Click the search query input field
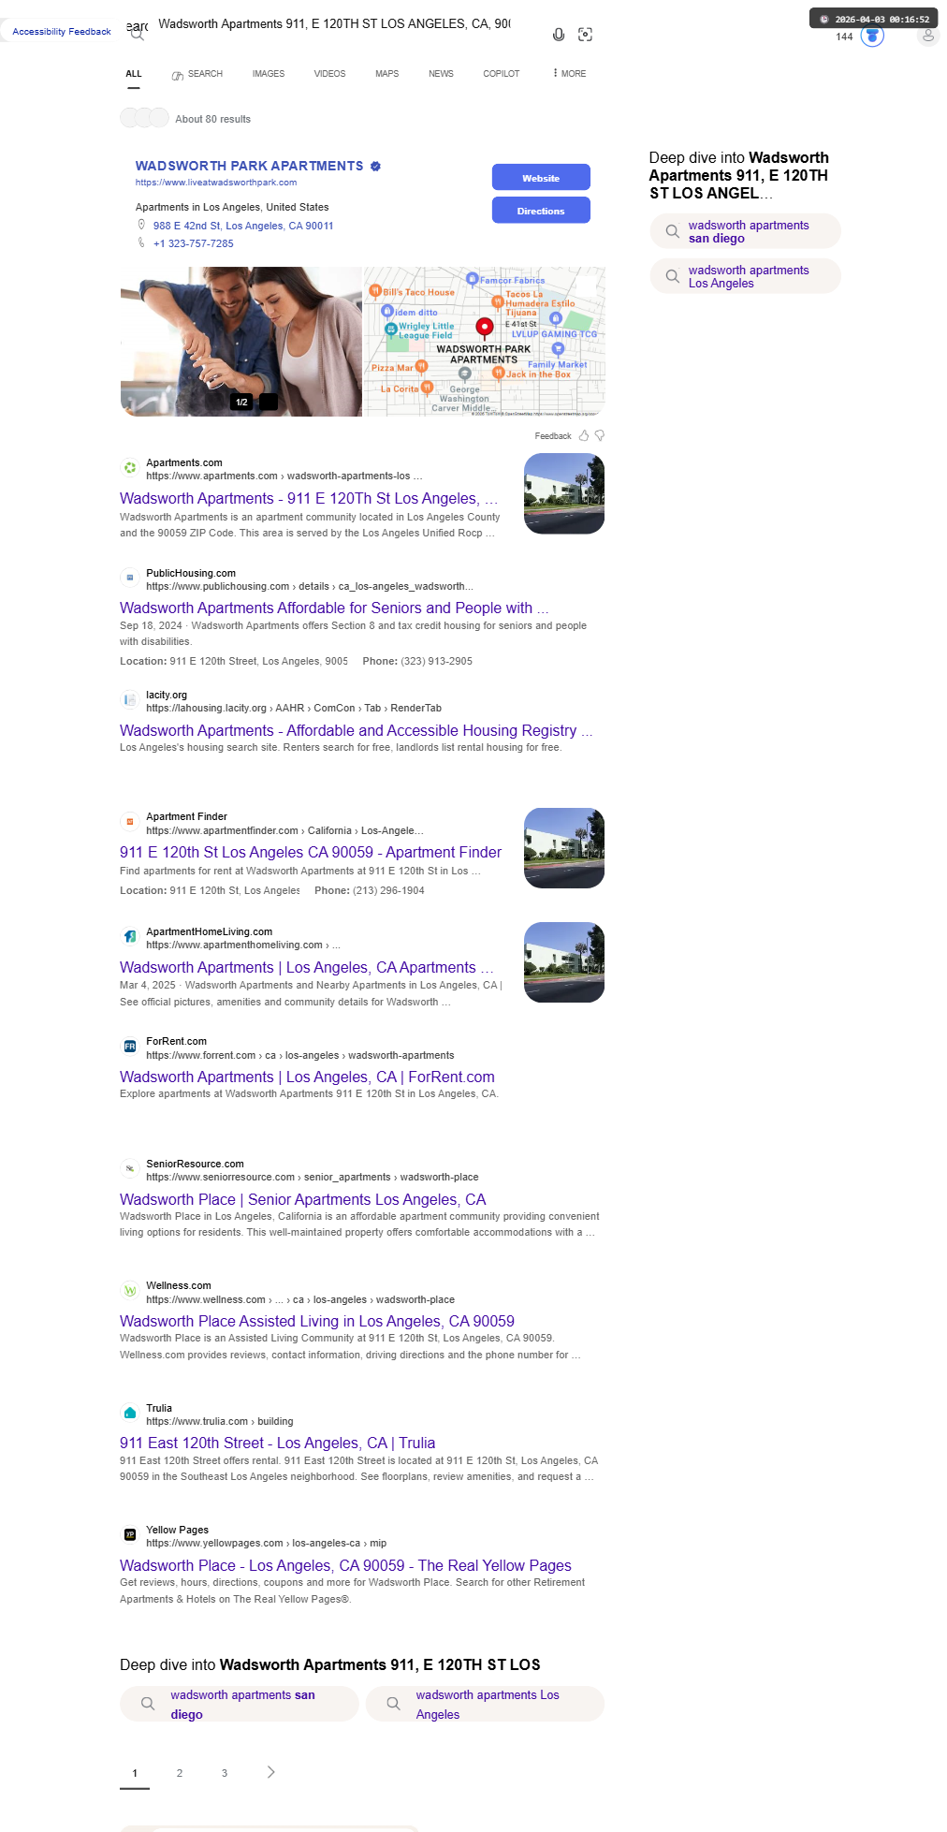This screenshot has width=947, height=1832. click(334, 24)
